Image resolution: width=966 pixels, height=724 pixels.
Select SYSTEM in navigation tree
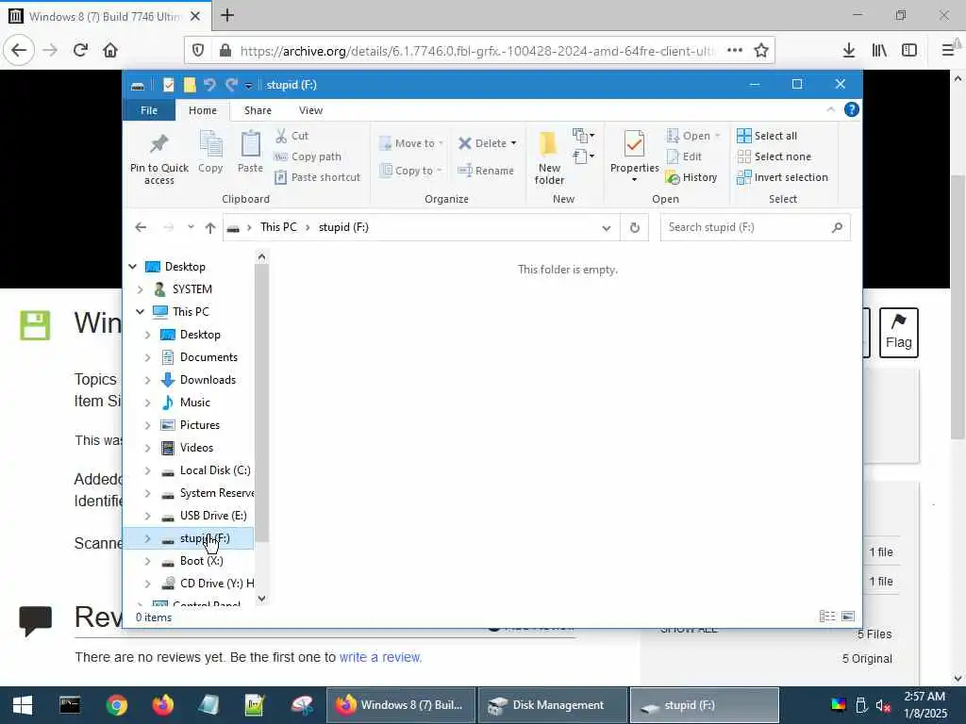[x=192, y=289]
